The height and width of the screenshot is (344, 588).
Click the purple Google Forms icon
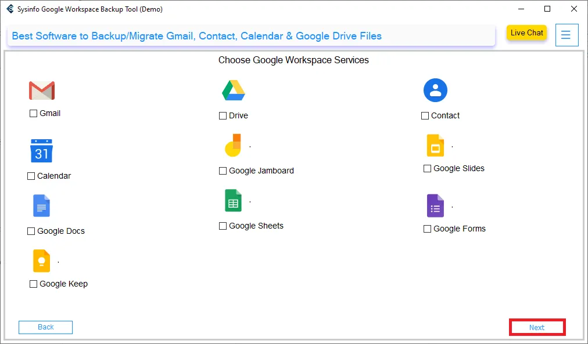click(435, 206)
